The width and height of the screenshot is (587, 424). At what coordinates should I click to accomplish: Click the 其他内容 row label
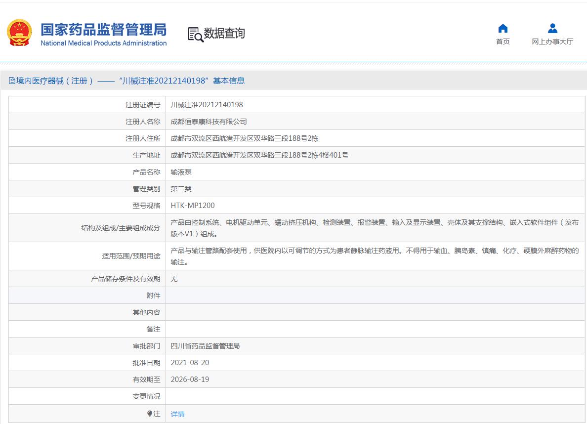[146, 312]
